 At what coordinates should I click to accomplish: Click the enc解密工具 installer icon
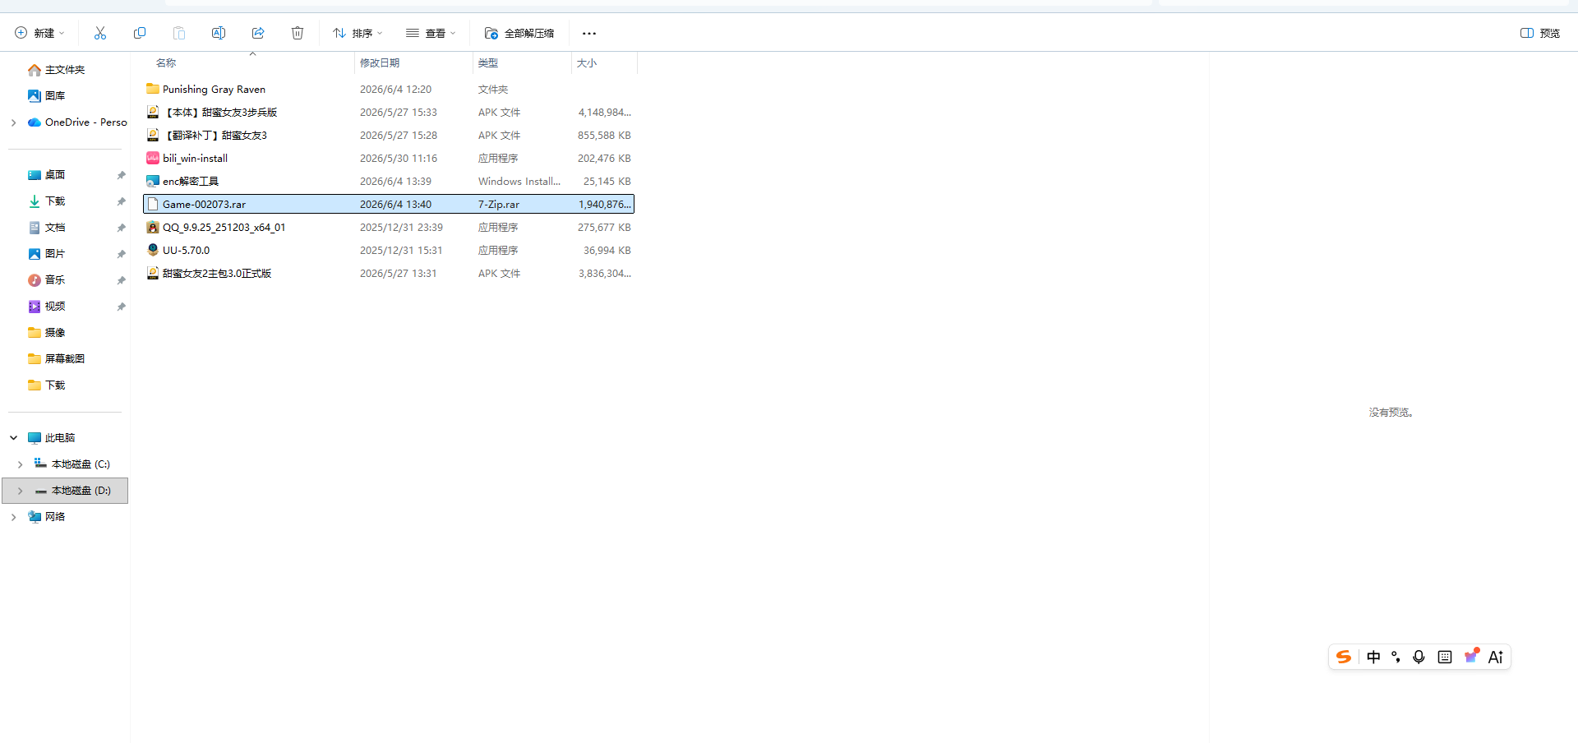tap(153, 181)
